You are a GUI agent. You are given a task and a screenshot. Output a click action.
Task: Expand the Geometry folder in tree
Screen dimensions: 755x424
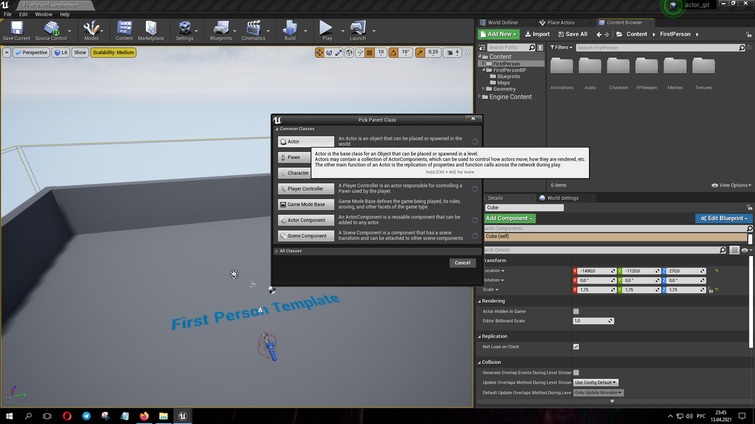484,89
